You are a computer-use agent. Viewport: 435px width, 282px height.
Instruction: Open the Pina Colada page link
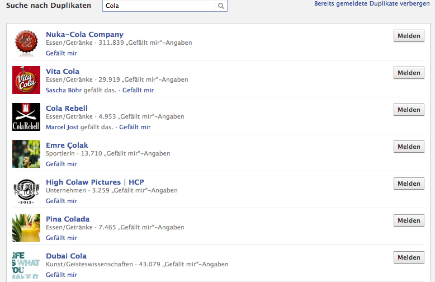coord(68,219)
